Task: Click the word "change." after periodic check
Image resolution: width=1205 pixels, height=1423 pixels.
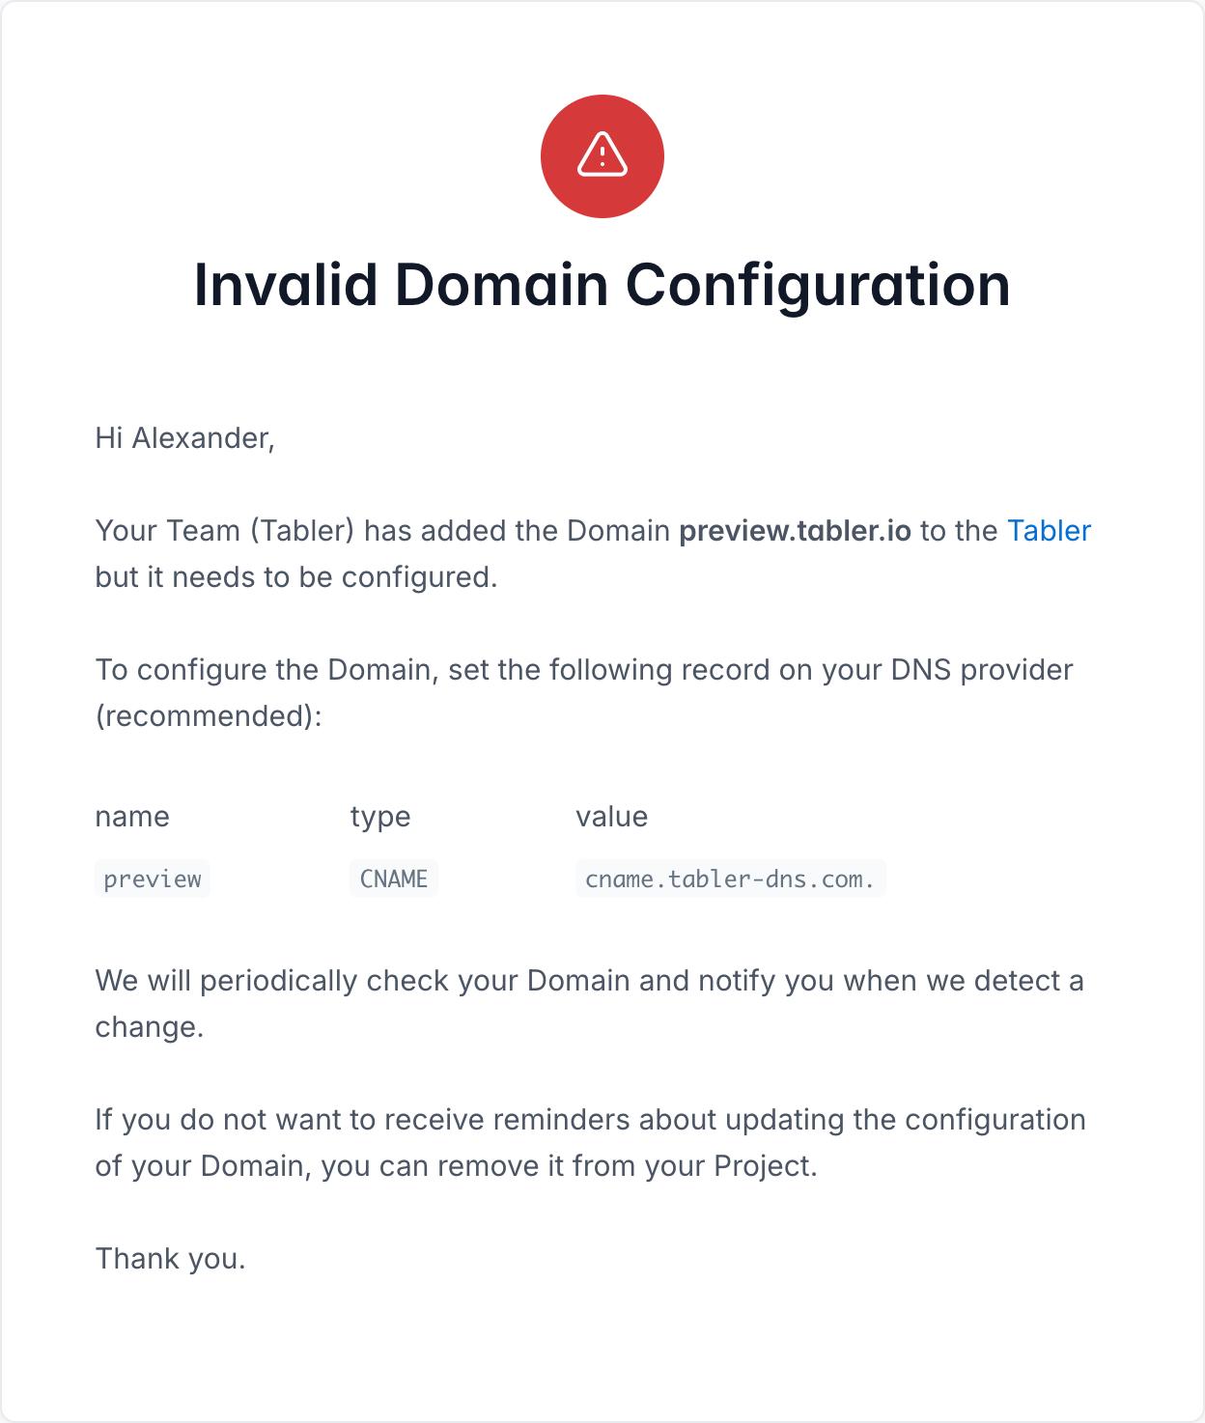Action: tap(149, 1027)
